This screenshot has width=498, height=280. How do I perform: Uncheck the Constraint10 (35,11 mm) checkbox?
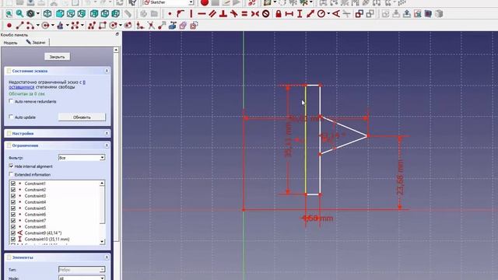click(x=13, y=239)
